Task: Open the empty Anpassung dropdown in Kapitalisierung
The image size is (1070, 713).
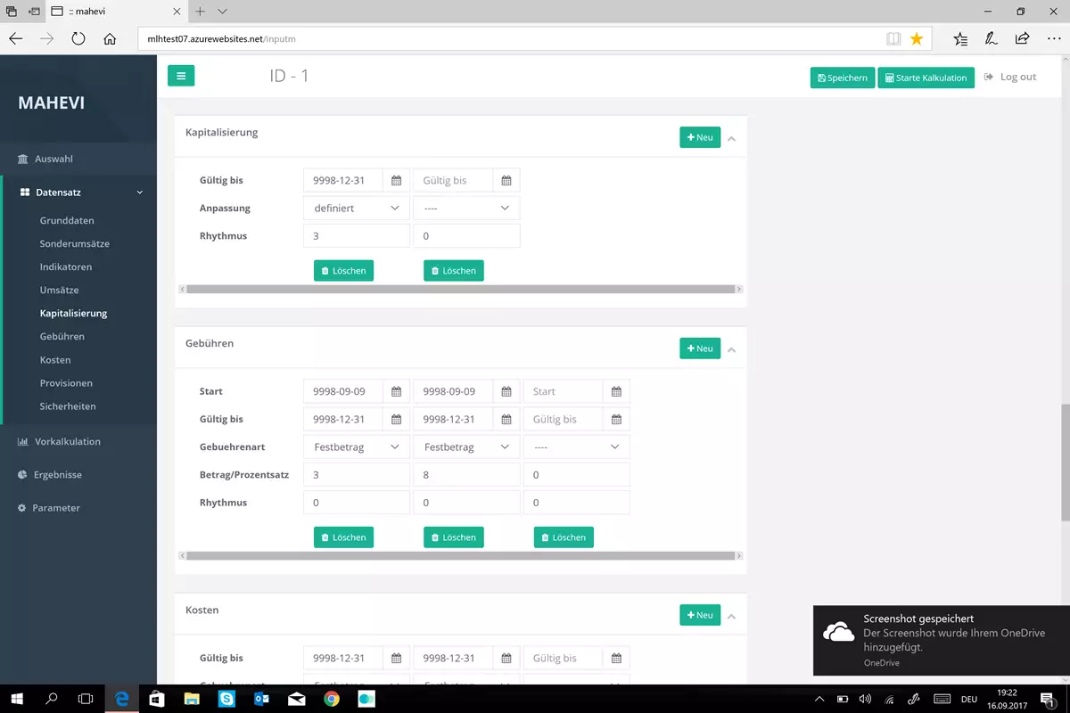Action: [x=466, y=208]
